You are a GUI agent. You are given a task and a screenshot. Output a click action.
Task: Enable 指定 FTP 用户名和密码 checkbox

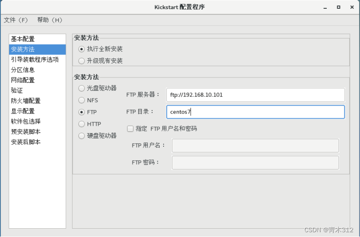[x=130, y=129]
